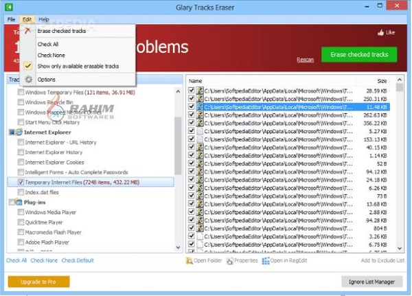Click Add to Exclude List
The height and width of the screenshot is (296, 412).
[x=382, y=260]
